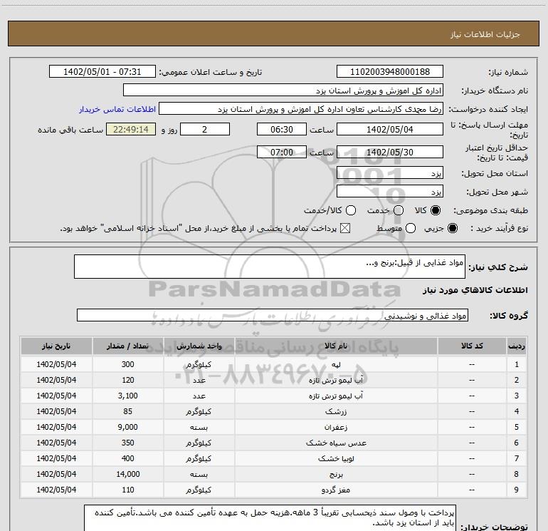Click the deadline time field 06:30
548x531 pixels.
click(282, 129)
